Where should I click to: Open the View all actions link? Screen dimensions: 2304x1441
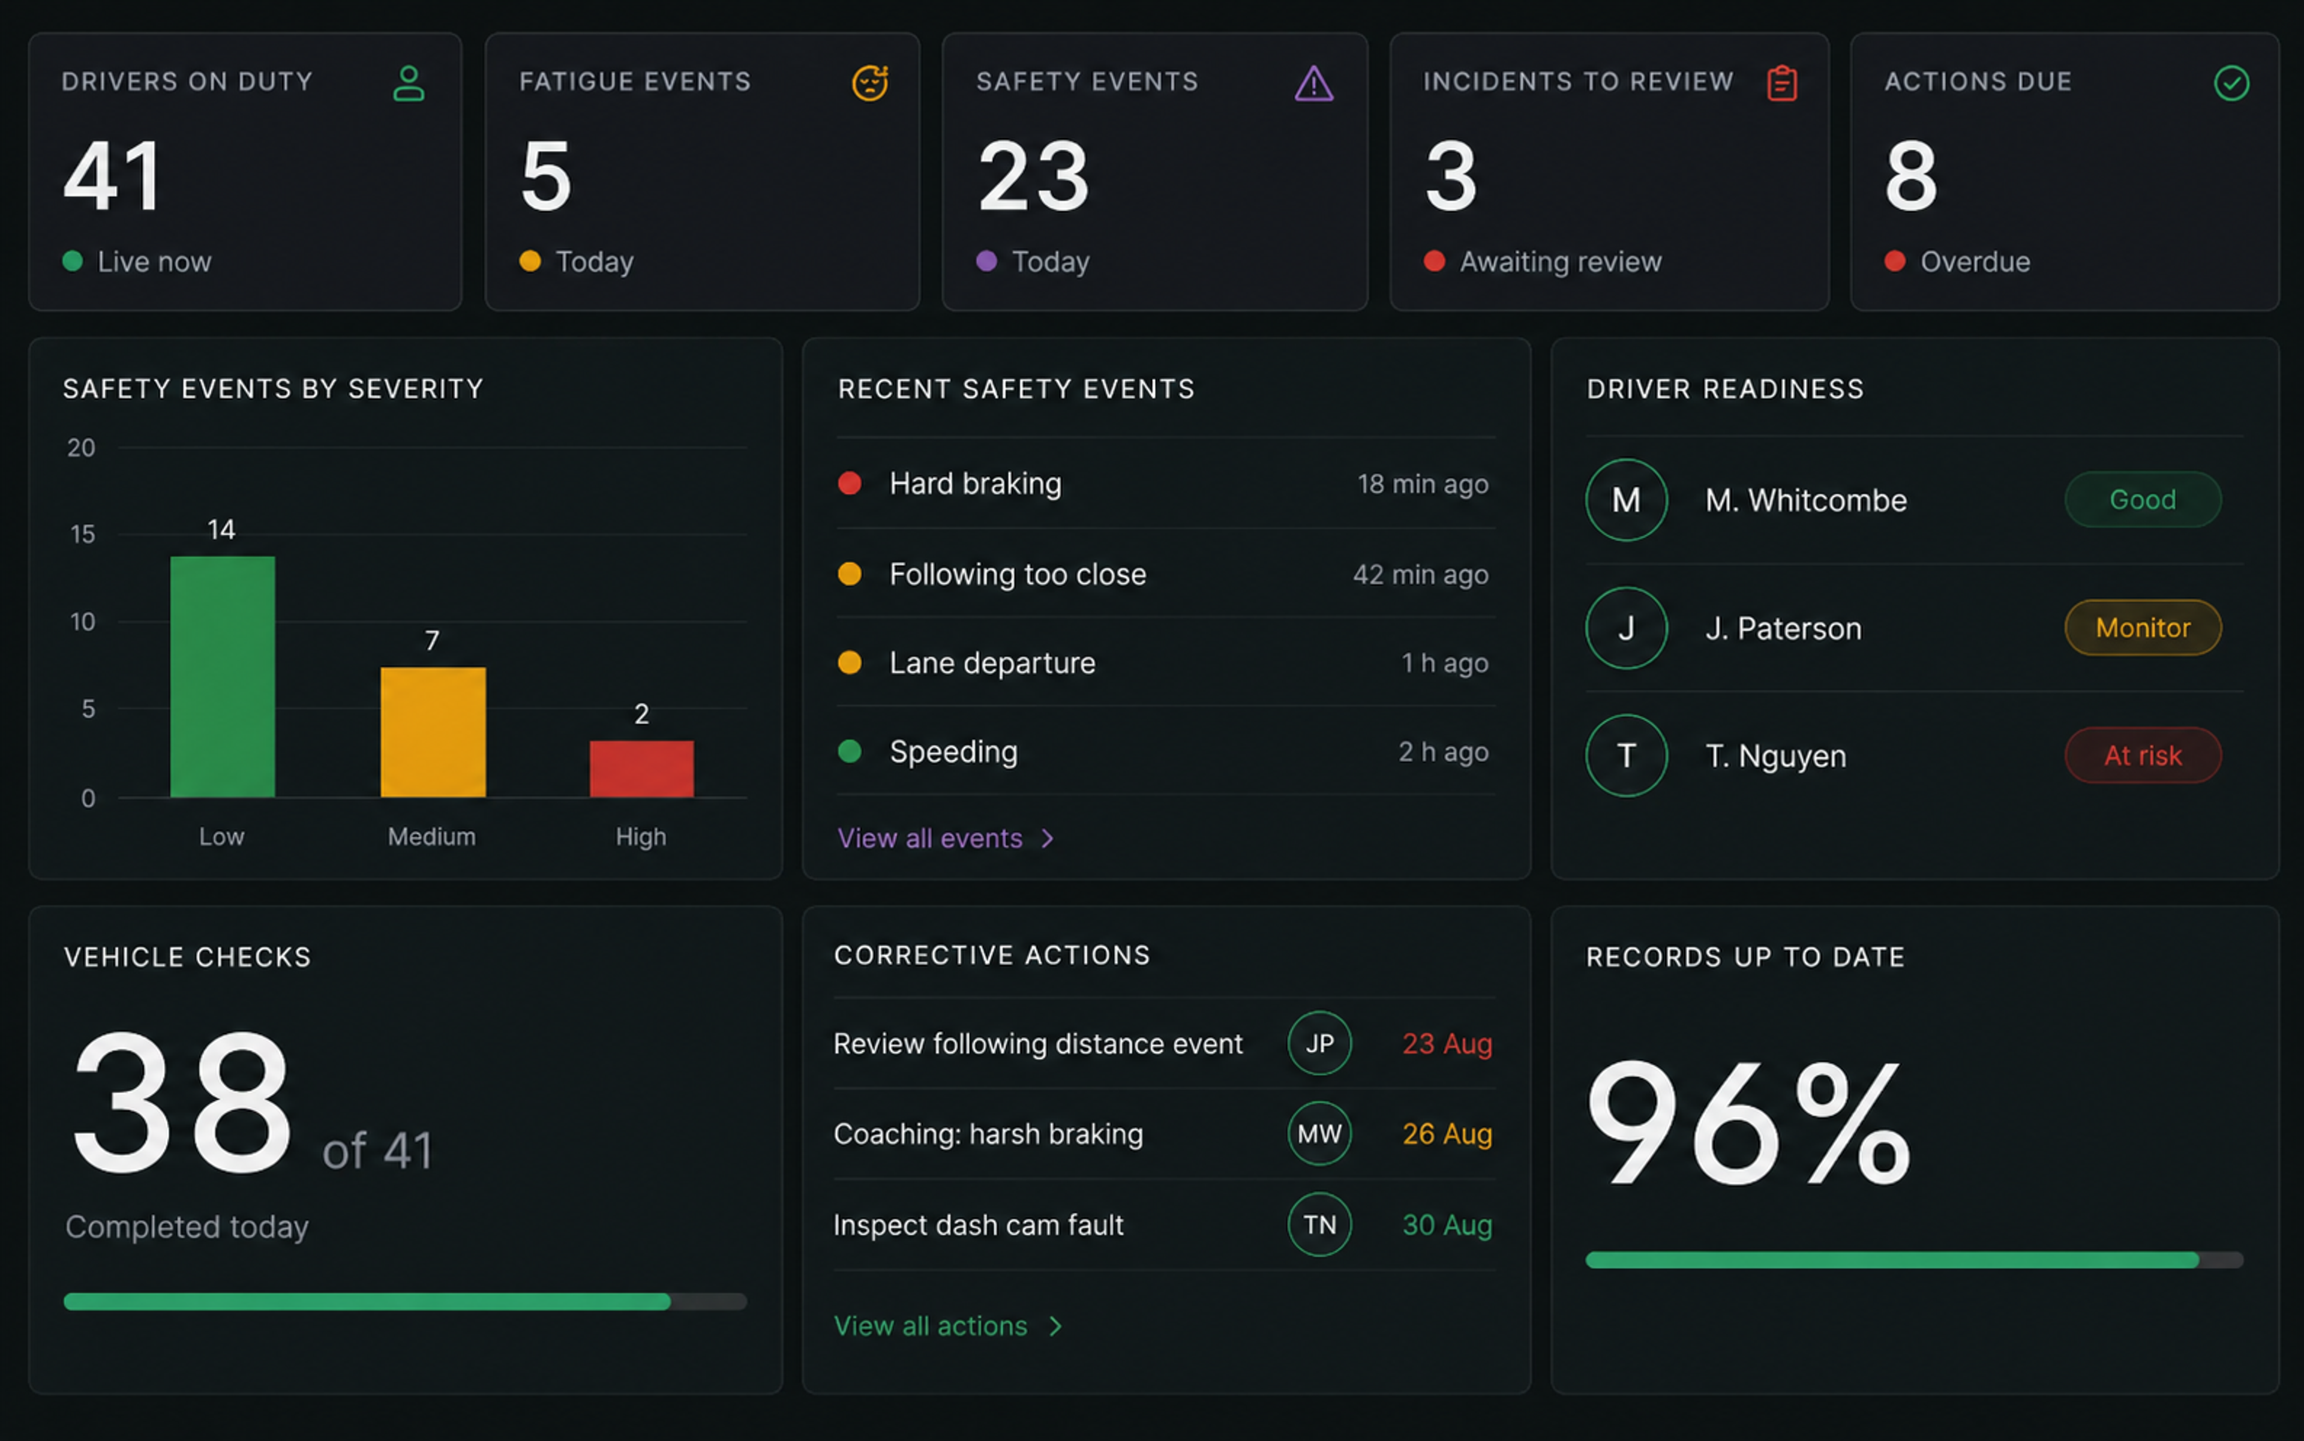click(931, 1326)
